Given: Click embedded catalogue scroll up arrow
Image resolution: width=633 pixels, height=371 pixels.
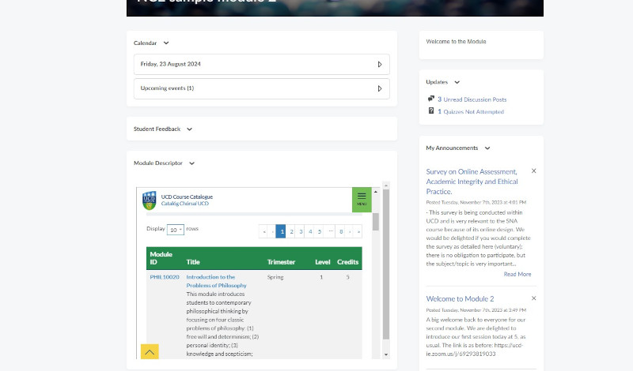Looking at the screenshot, I should [x=375, y=192].
